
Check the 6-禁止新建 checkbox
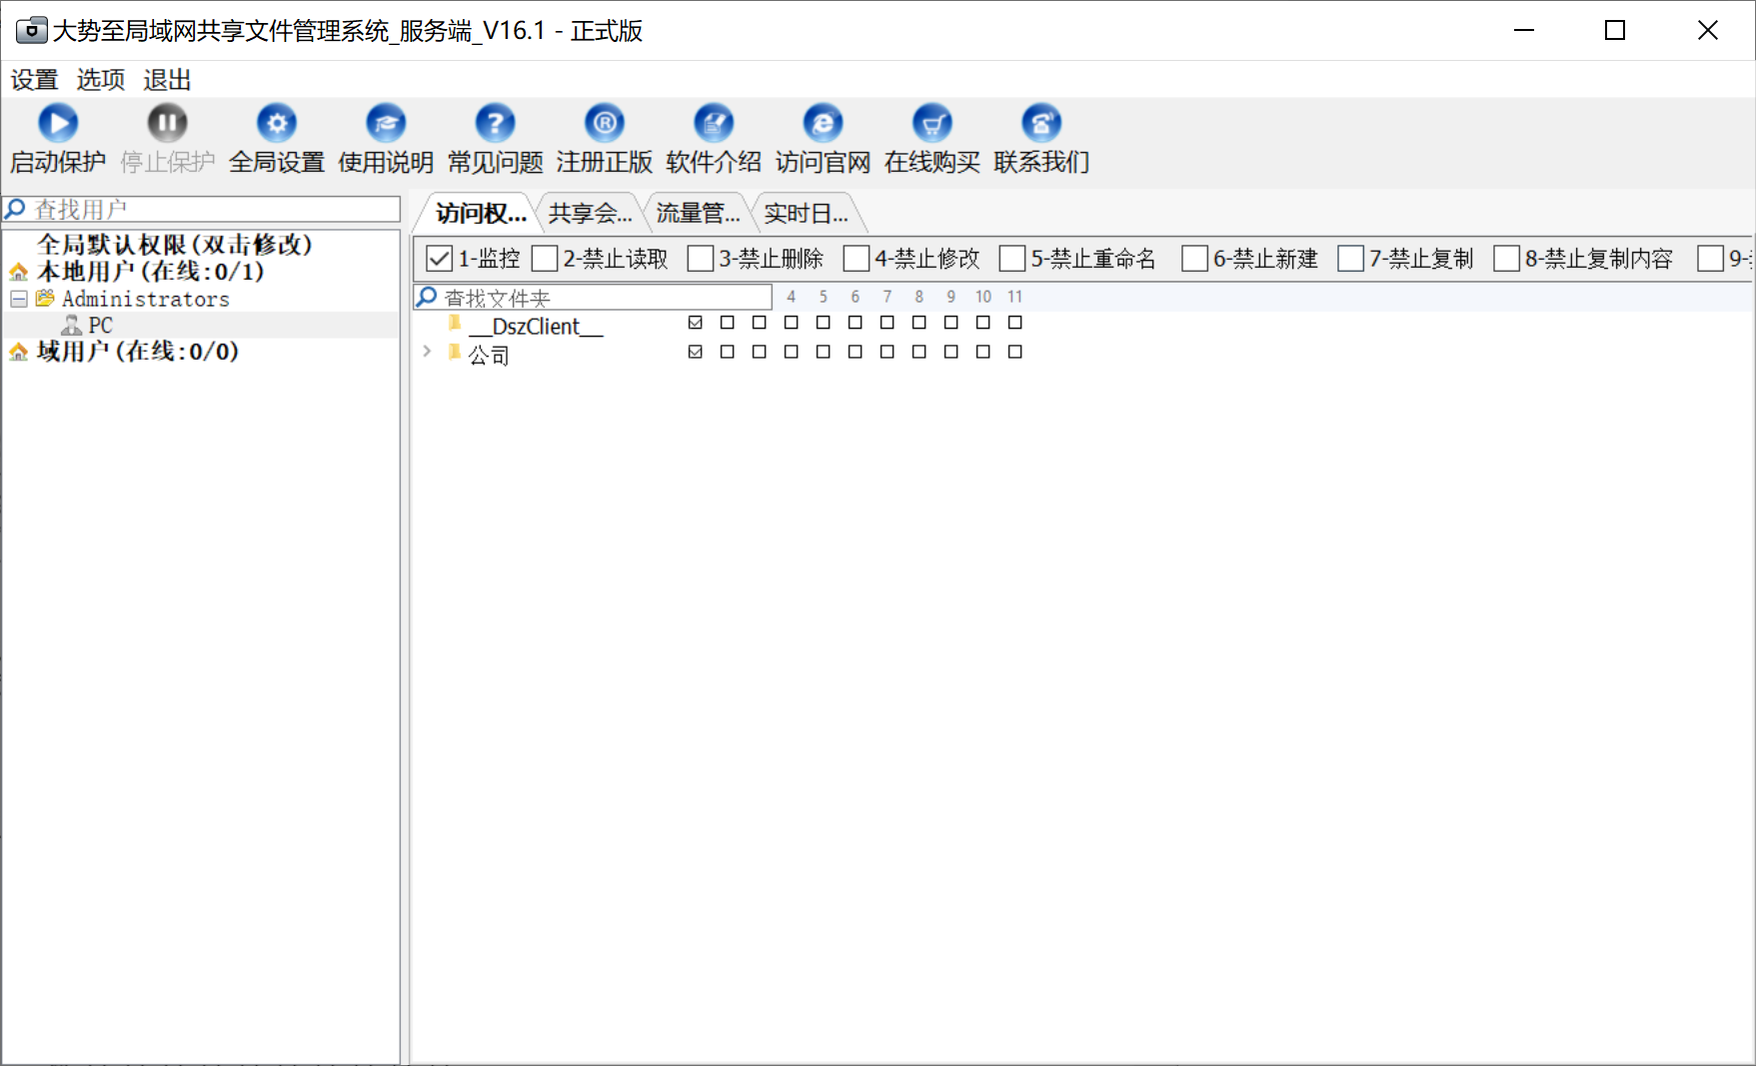click(1194, 259)
